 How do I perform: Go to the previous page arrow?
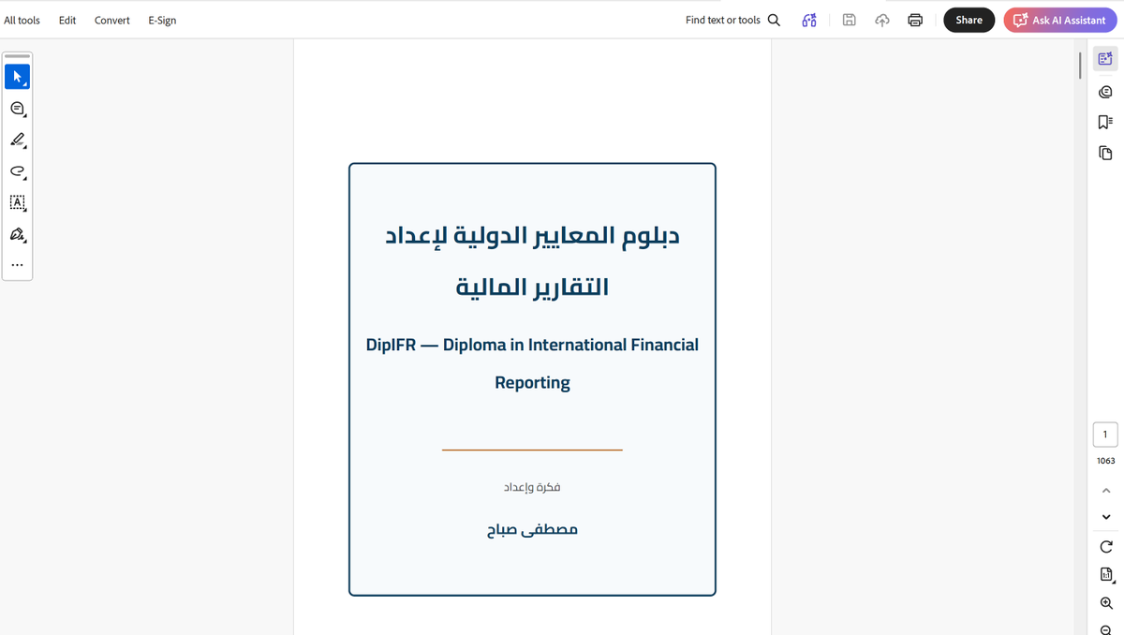tap(1105, 490)
